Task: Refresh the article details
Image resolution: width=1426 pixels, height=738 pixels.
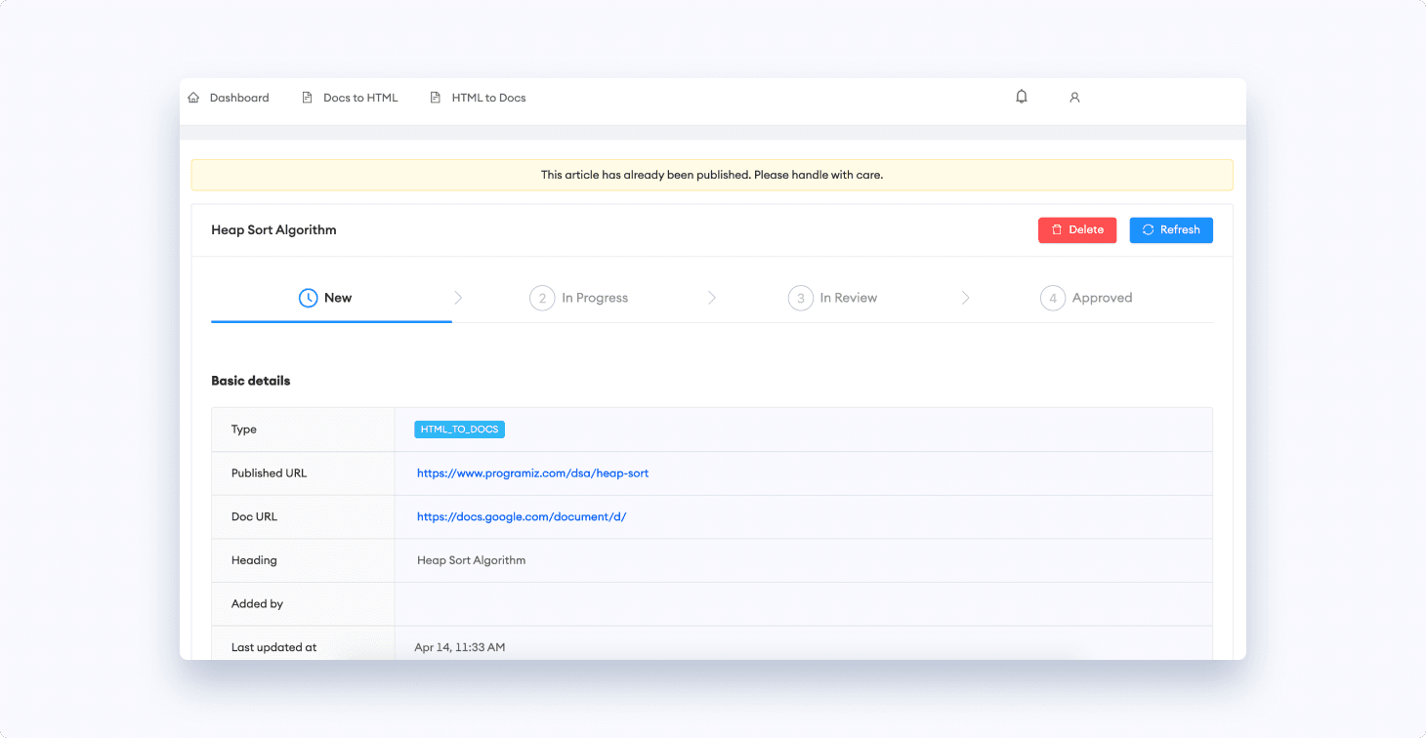Action: tap(1171, 229)
